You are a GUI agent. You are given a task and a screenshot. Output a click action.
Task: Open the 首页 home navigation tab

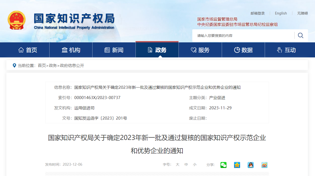pos(28,50)
